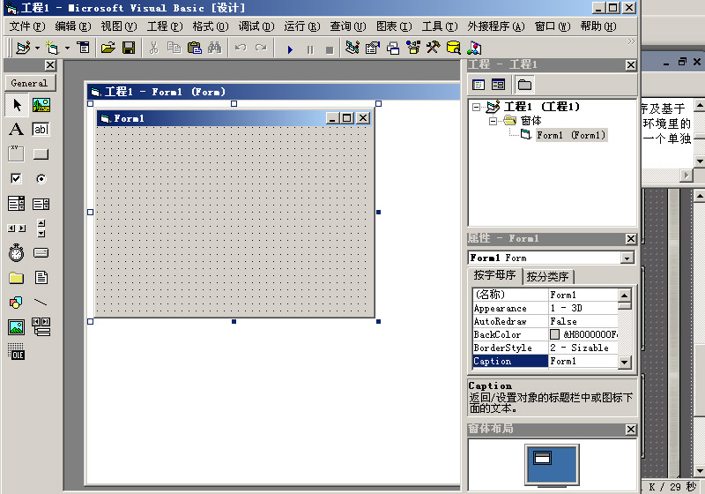Viewport: 705px width, 494px height.
Task: Open dropdown arrow next to Add Project
Action: 37,48
